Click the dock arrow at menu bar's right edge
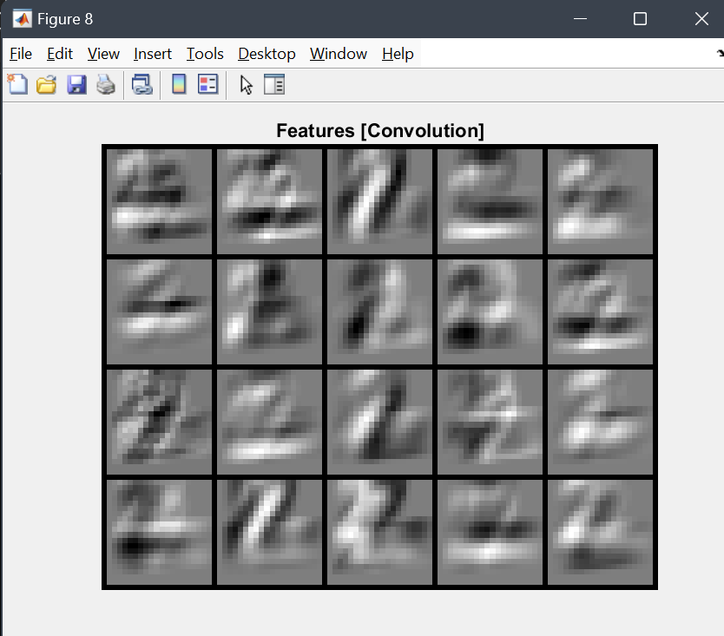The height and width of the screenshot is (636, 724). (x=720, y=53)
